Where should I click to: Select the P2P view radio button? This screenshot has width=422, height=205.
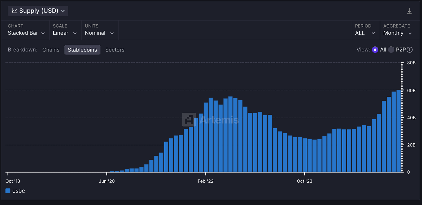pyautogui.click(x=391, y=50)
